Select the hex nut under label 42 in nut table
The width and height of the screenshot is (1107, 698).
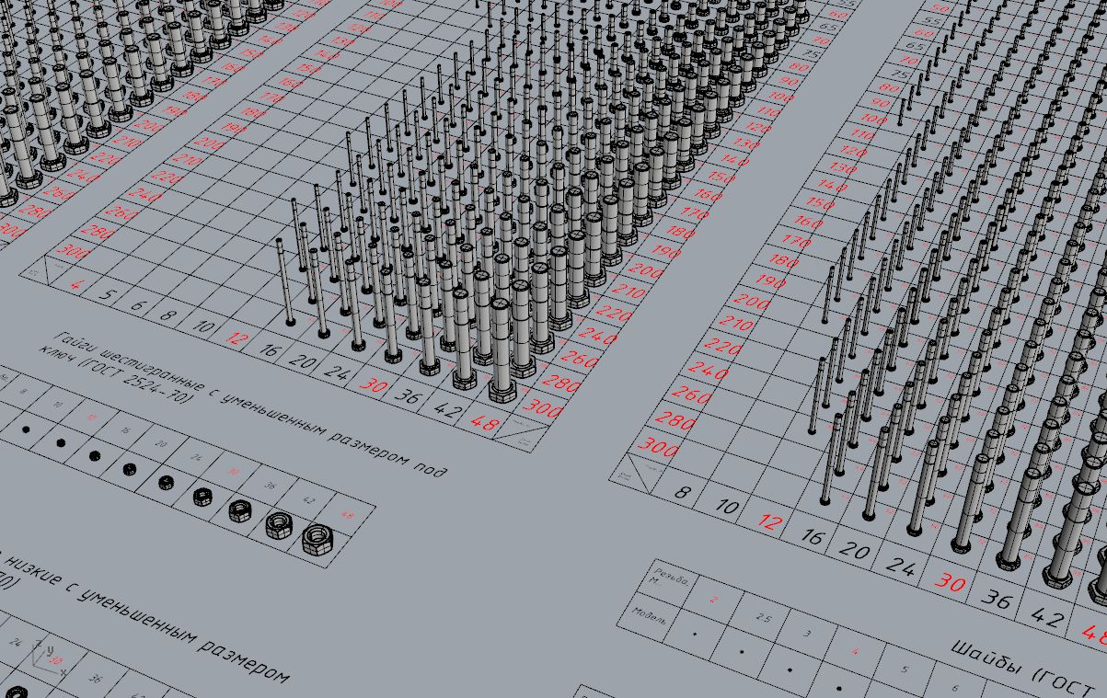click(279, 524)
